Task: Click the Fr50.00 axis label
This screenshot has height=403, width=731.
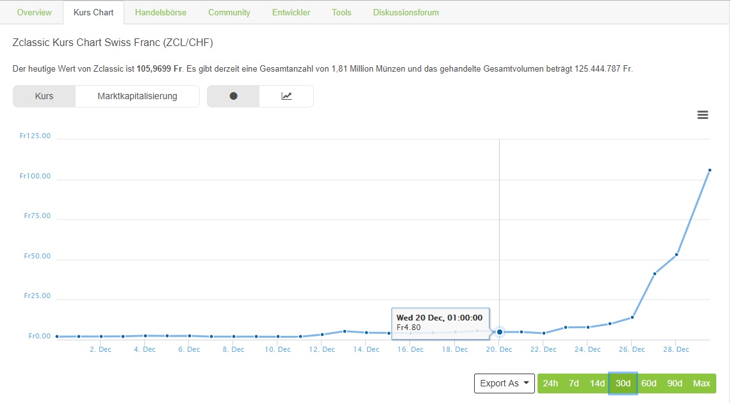Action: [x=37, y=256]
